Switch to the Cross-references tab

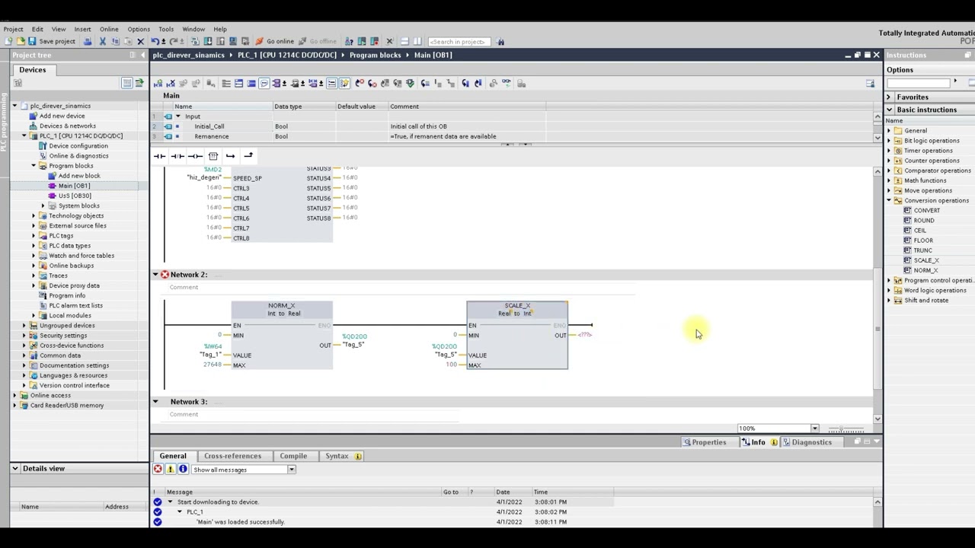tap(232, 456)
